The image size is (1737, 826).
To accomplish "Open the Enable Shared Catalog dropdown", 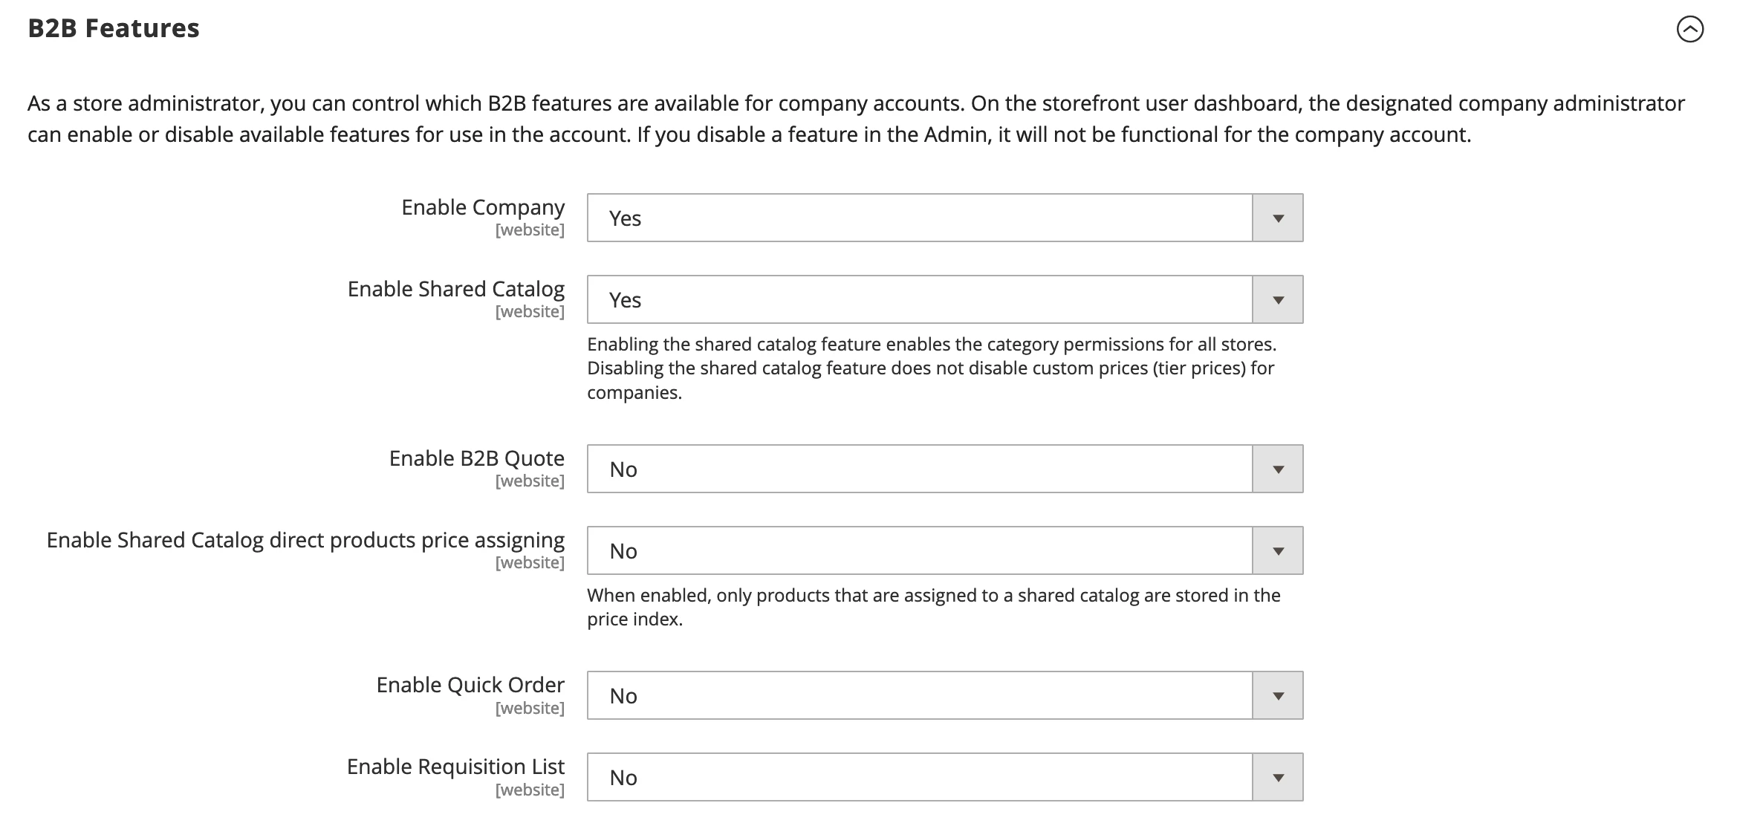I will click(945, 299).
